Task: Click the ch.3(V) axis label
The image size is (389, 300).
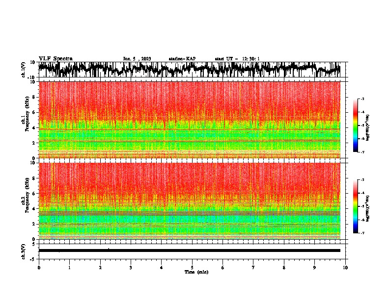Action: point(24,251)
